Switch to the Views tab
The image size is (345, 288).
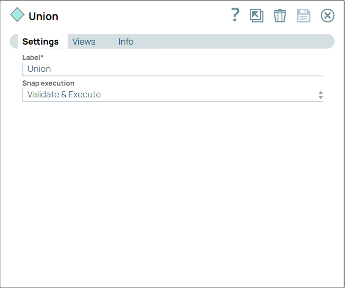[x=84, y=42]
